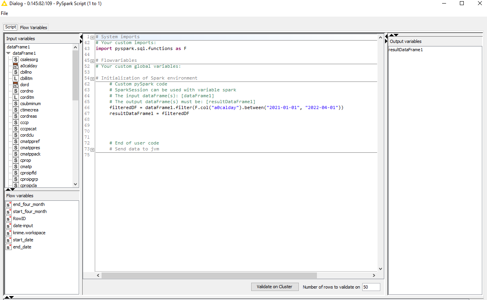Click the date type icon of dord

16,85
